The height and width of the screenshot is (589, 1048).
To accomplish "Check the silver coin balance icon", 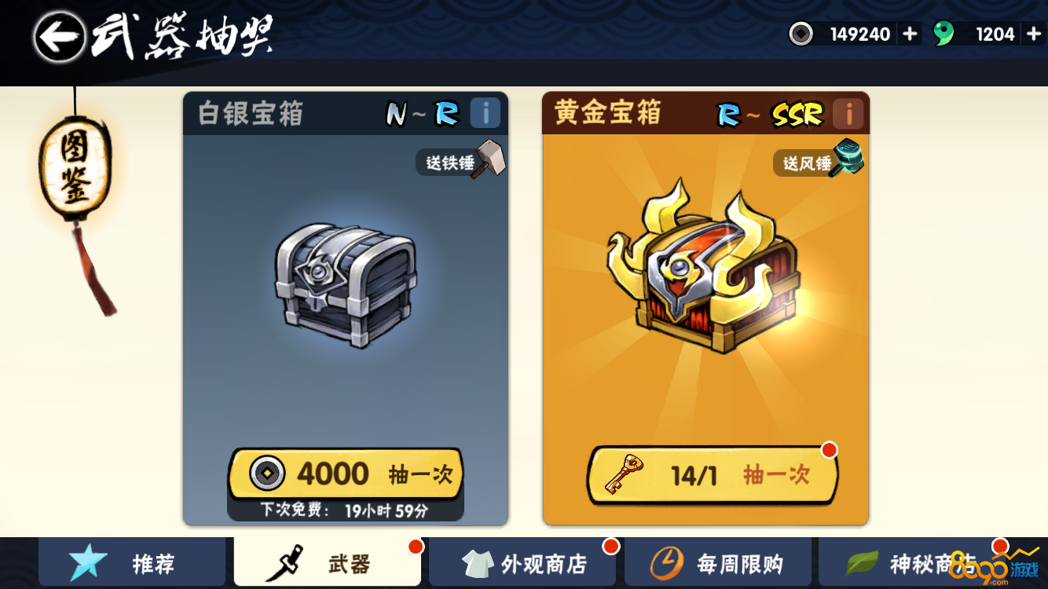I will (x=801, y=34).
